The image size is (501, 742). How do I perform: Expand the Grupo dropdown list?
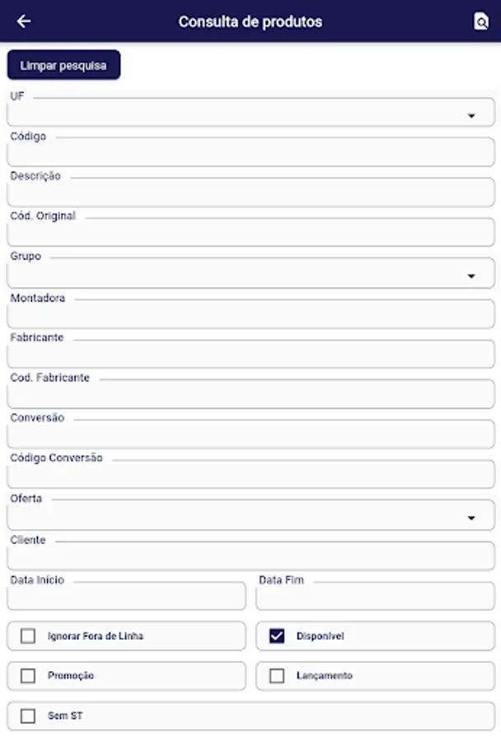[471, 275]
